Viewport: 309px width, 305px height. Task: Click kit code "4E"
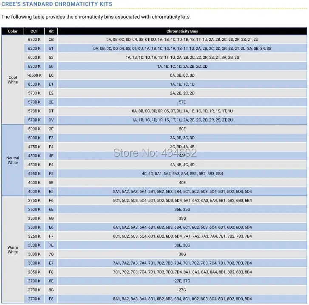point(51,155)
